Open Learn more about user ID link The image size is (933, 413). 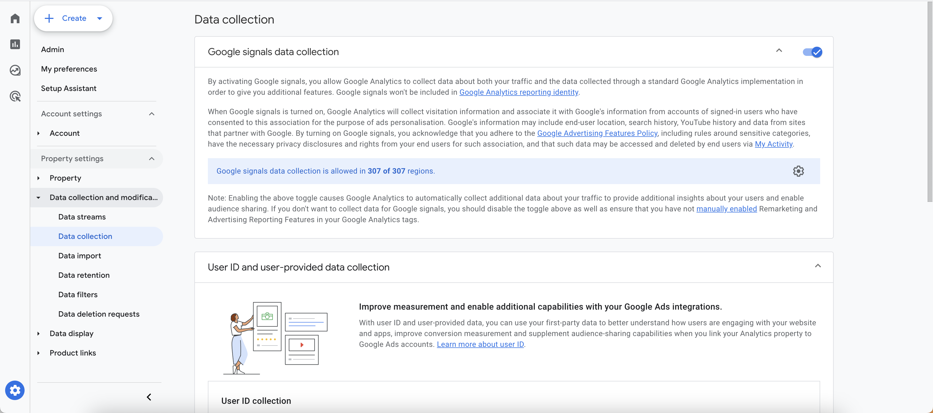point(480,344)
